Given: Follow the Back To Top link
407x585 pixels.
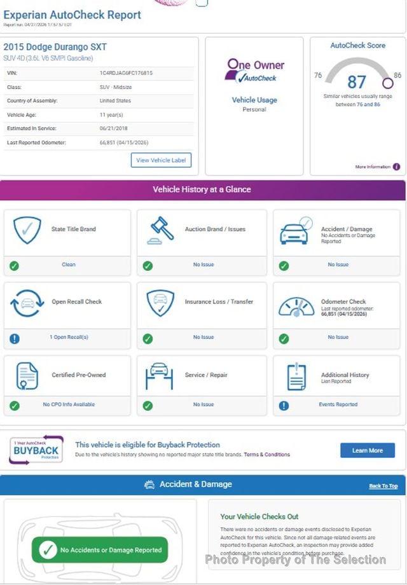Looking at the screenshot, I should click(383, 486).
